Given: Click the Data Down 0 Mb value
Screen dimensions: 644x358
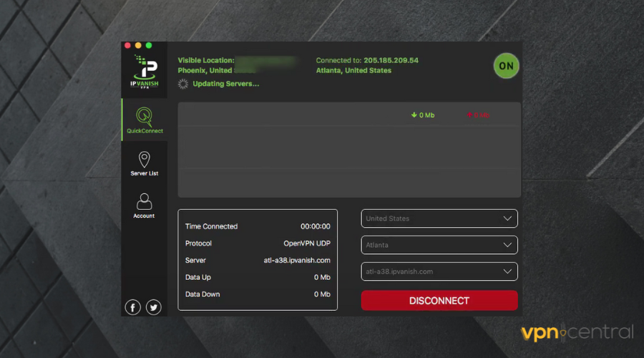Looking at the screenshot, I should (x=322, y=294).
